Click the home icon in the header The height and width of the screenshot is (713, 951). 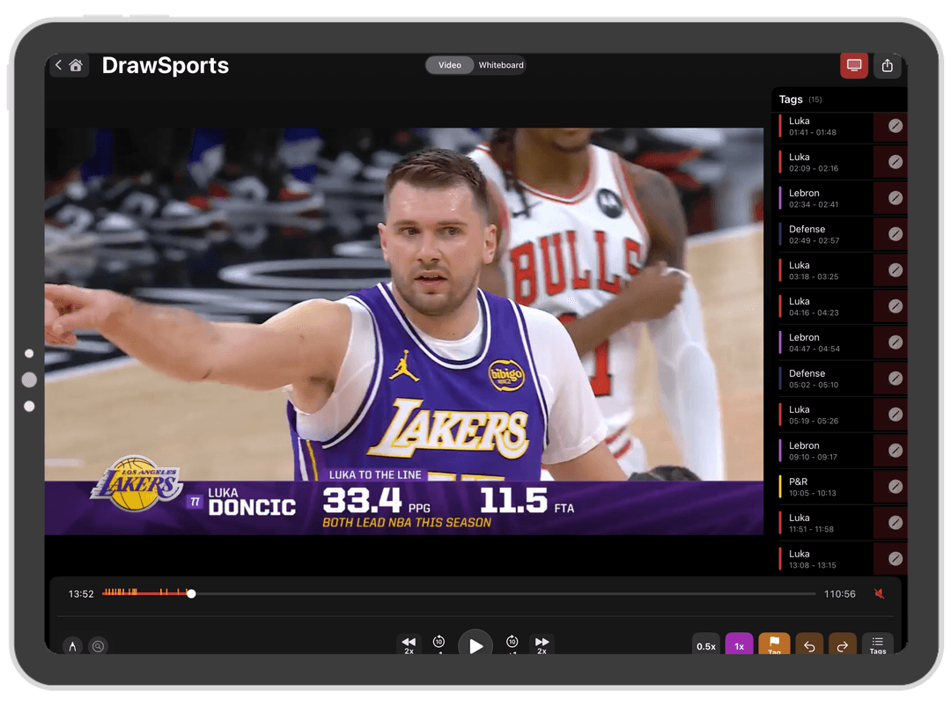[x=77, y=64]
